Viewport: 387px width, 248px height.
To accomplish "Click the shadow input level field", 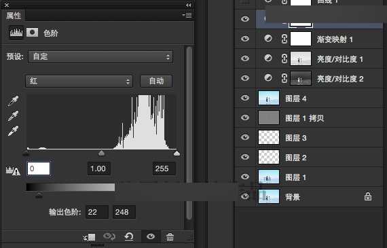I will tap(39, 169).
